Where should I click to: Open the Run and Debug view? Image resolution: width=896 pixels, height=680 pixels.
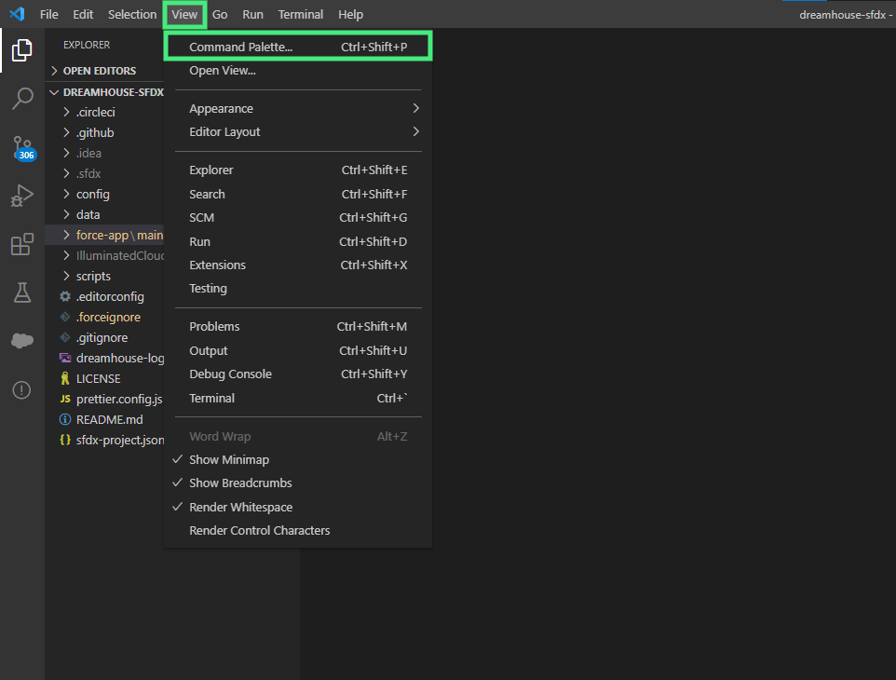21,196
